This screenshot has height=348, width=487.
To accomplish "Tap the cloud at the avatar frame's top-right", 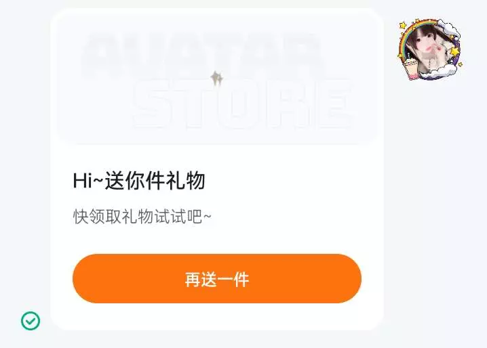I will [450, 28].
